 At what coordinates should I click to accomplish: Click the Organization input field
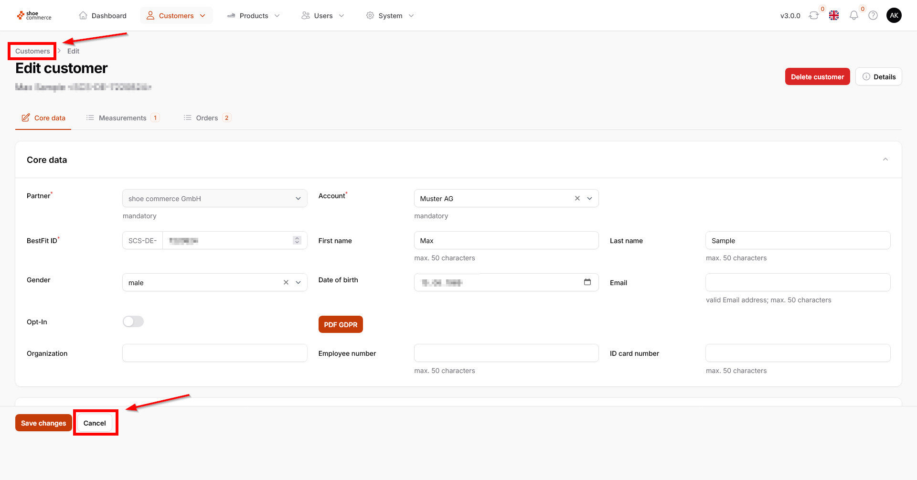click(x=215, y=353)
